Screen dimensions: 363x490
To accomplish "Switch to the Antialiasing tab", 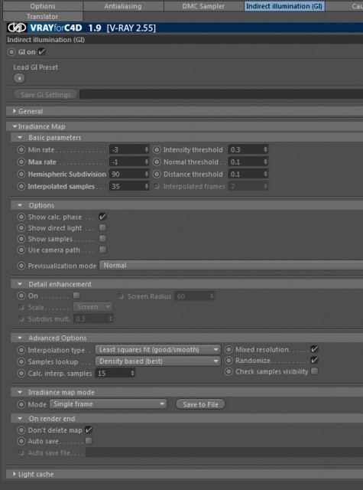I will tap(123, 6).
